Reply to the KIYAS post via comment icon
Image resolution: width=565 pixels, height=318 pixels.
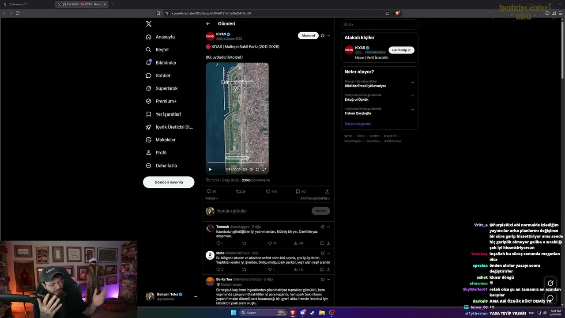[x=209, y=192]
